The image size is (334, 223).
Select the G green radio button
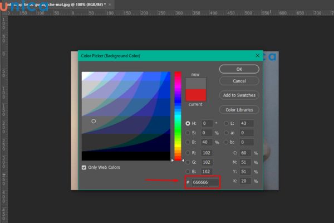188,162
